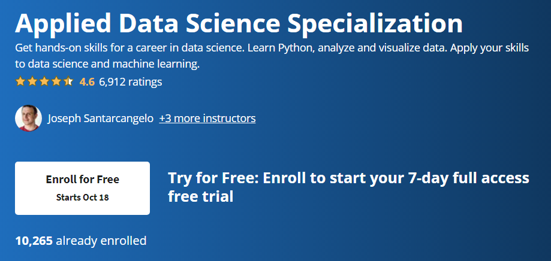Screen dimensions: 551x261
Task: Click the Get hands-on skills description line
Action: click(272, 48)
